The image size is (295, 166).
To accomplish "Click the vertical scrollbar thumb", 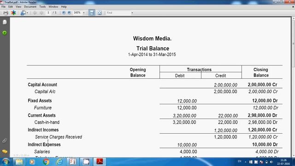I will click(x=293, y=44).
